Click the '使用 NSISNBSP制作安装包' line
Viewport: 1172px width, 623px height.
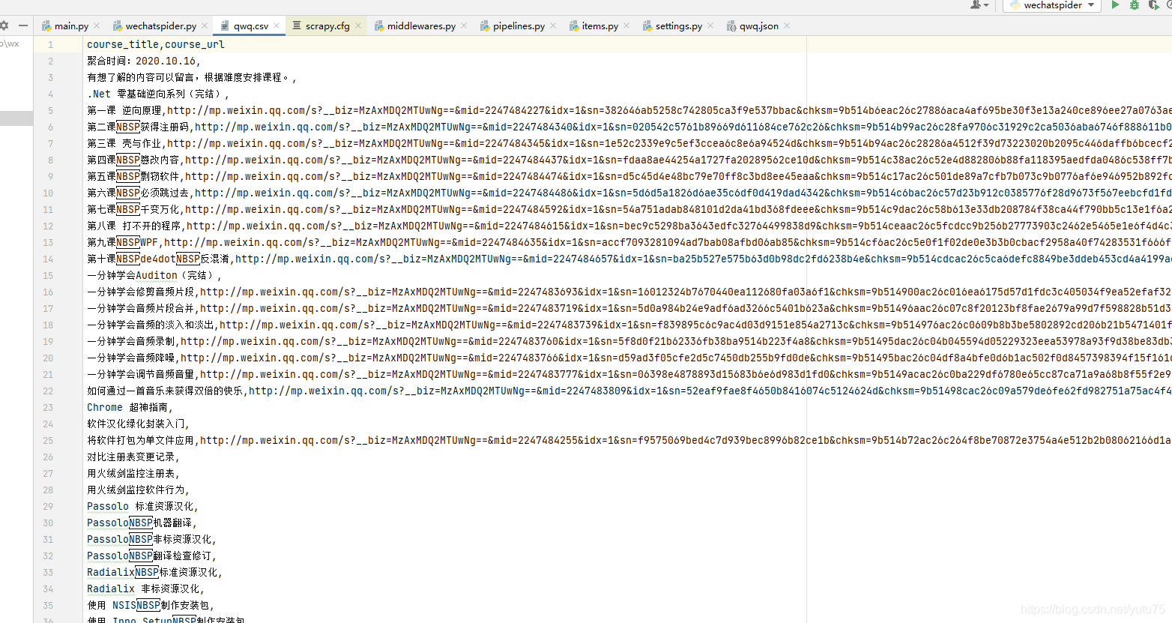point(151,605)
